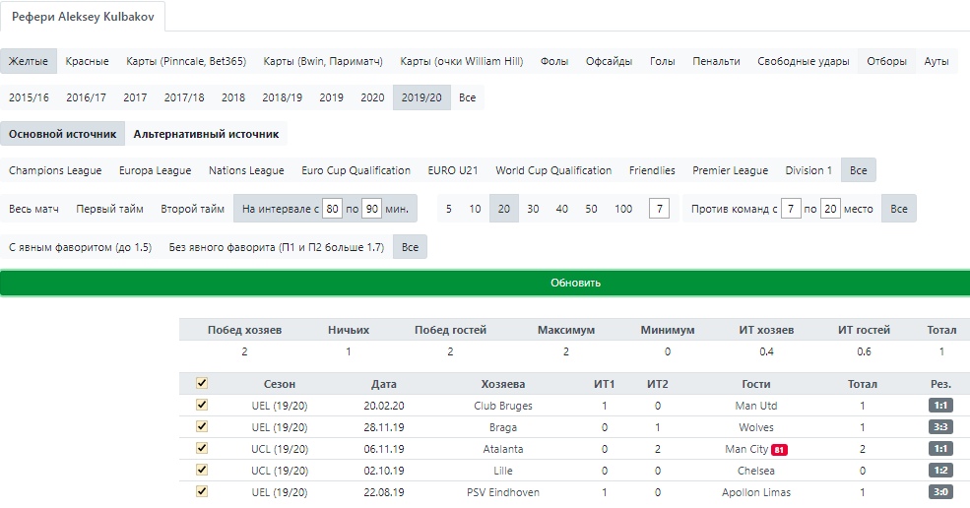Open the Фолы statistics tab
970x508 pixels.
click(x=554, y=61)
